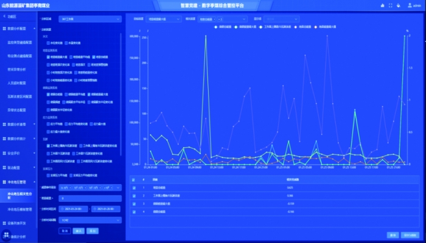Viewport: 426px width, 243px height.
Task: Toggle the checkbox in table row 1
Action: pos(134,188)
